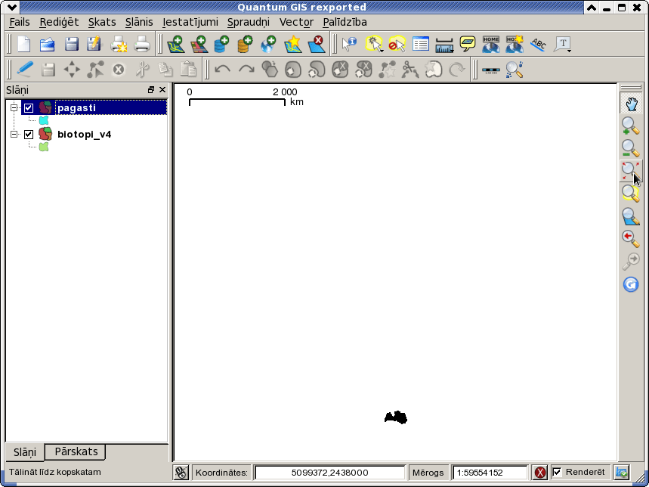Open the Spraudņi menu
649x487 pixels.
(249, 22)
